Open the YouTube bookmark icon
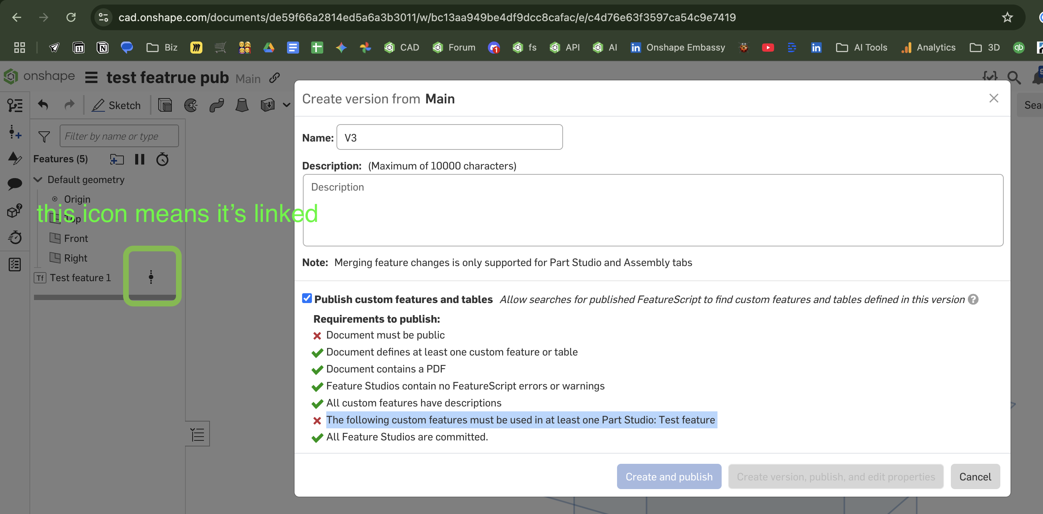 [768, 47]
